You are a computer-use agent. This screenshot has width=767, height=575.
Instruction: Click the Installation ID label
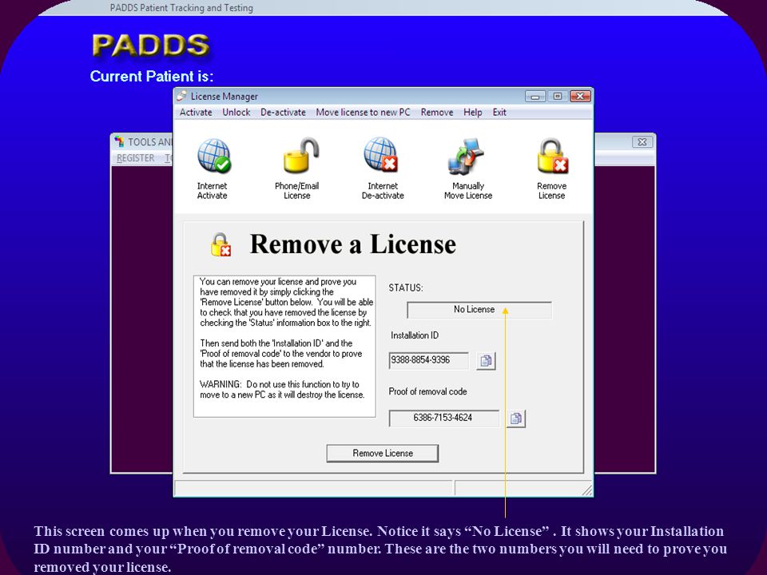(x=415, y=335)
